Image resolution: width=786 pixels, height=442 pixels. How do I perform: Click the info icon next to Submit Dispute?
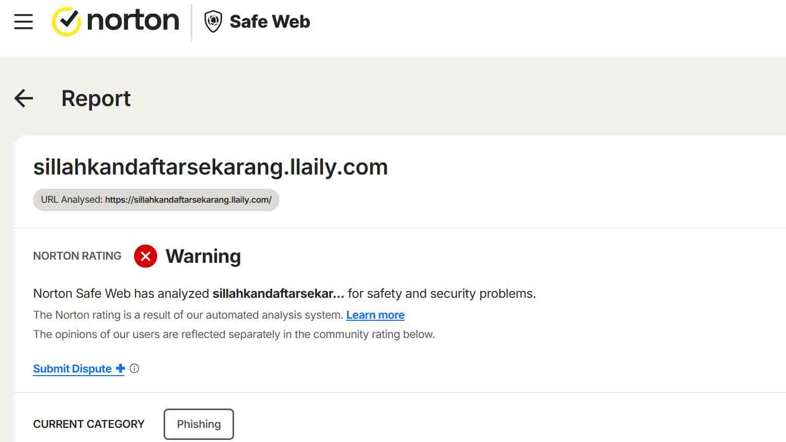point(134,368)
